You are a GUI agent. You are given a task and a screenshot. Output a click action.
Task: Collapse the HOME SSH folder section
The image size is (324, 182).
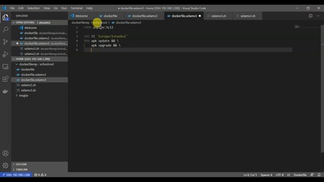click(39, 59)
